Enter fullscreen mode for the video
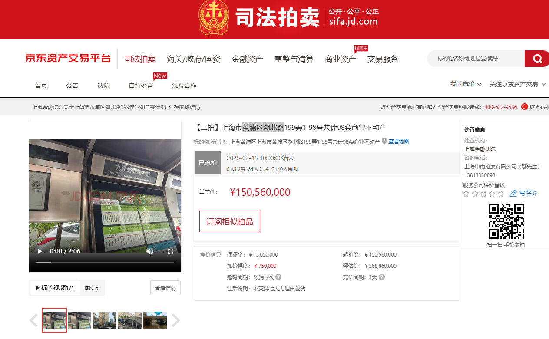This screenshot has width=549, height=339. point(171,251)
